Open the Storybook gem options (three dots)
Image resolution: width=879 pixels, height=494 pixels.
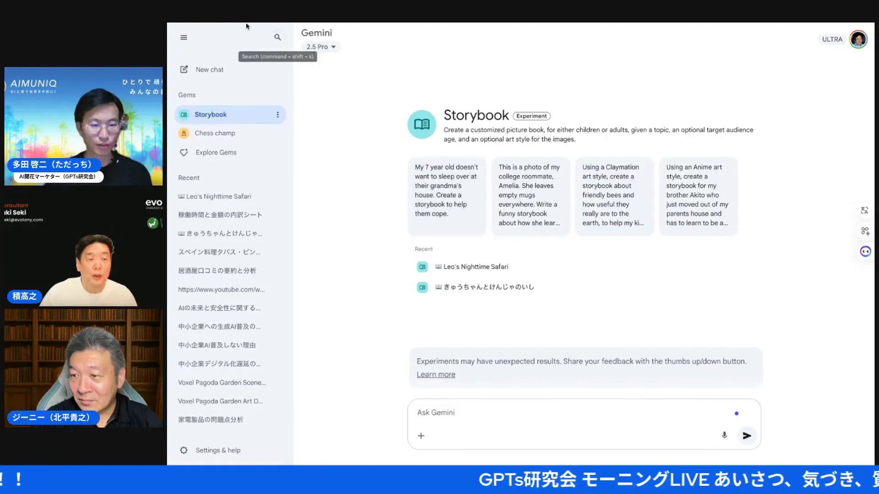[277, 115]
